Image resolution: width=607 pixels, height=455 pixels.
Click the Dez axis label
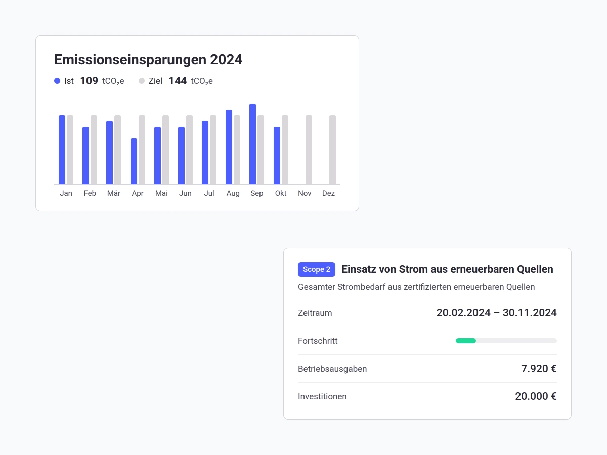[x=328, y=193]
